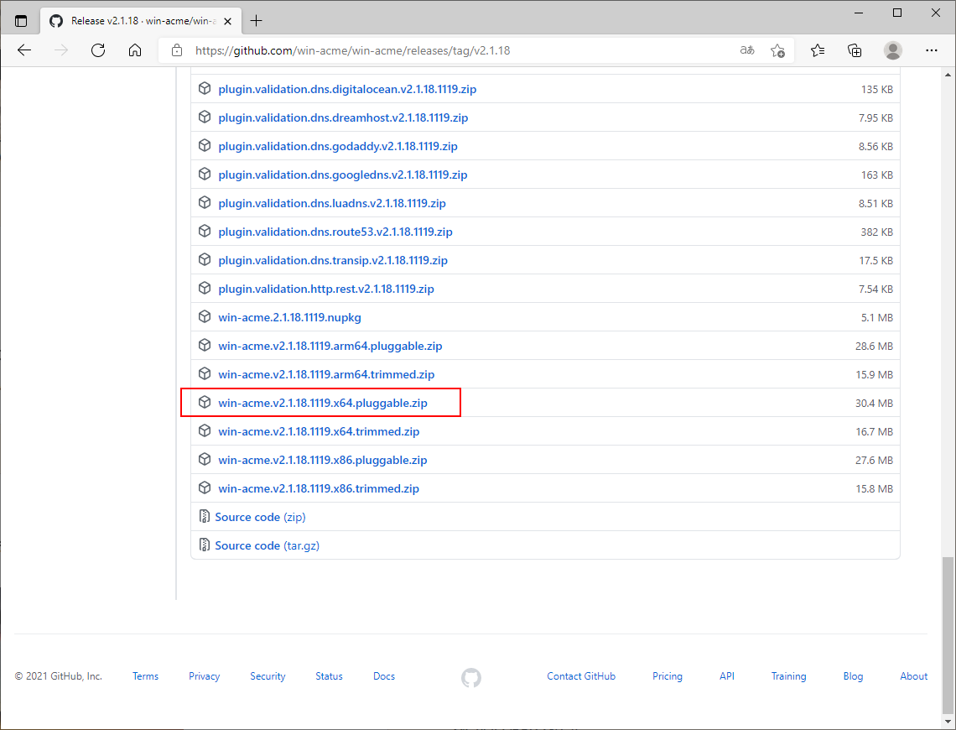Open the Training footer link

[x=788, y=676]
